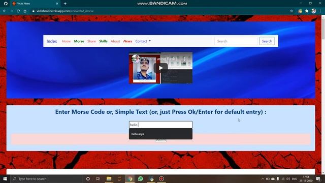The height and width of the screenshot is (183, 325).
Task: Click the taskbar search box
Action: [47, 178]
